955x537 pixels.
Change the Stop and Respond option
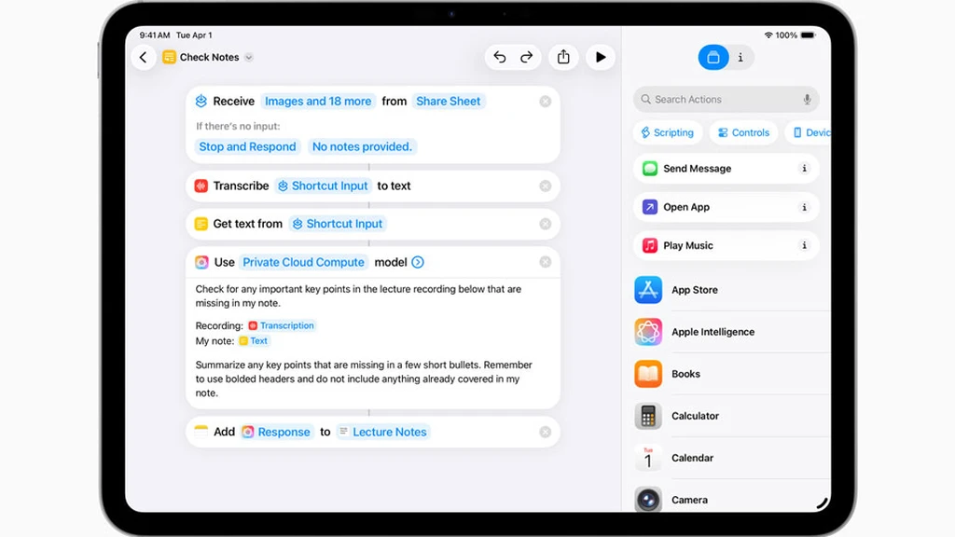[247, 146]
